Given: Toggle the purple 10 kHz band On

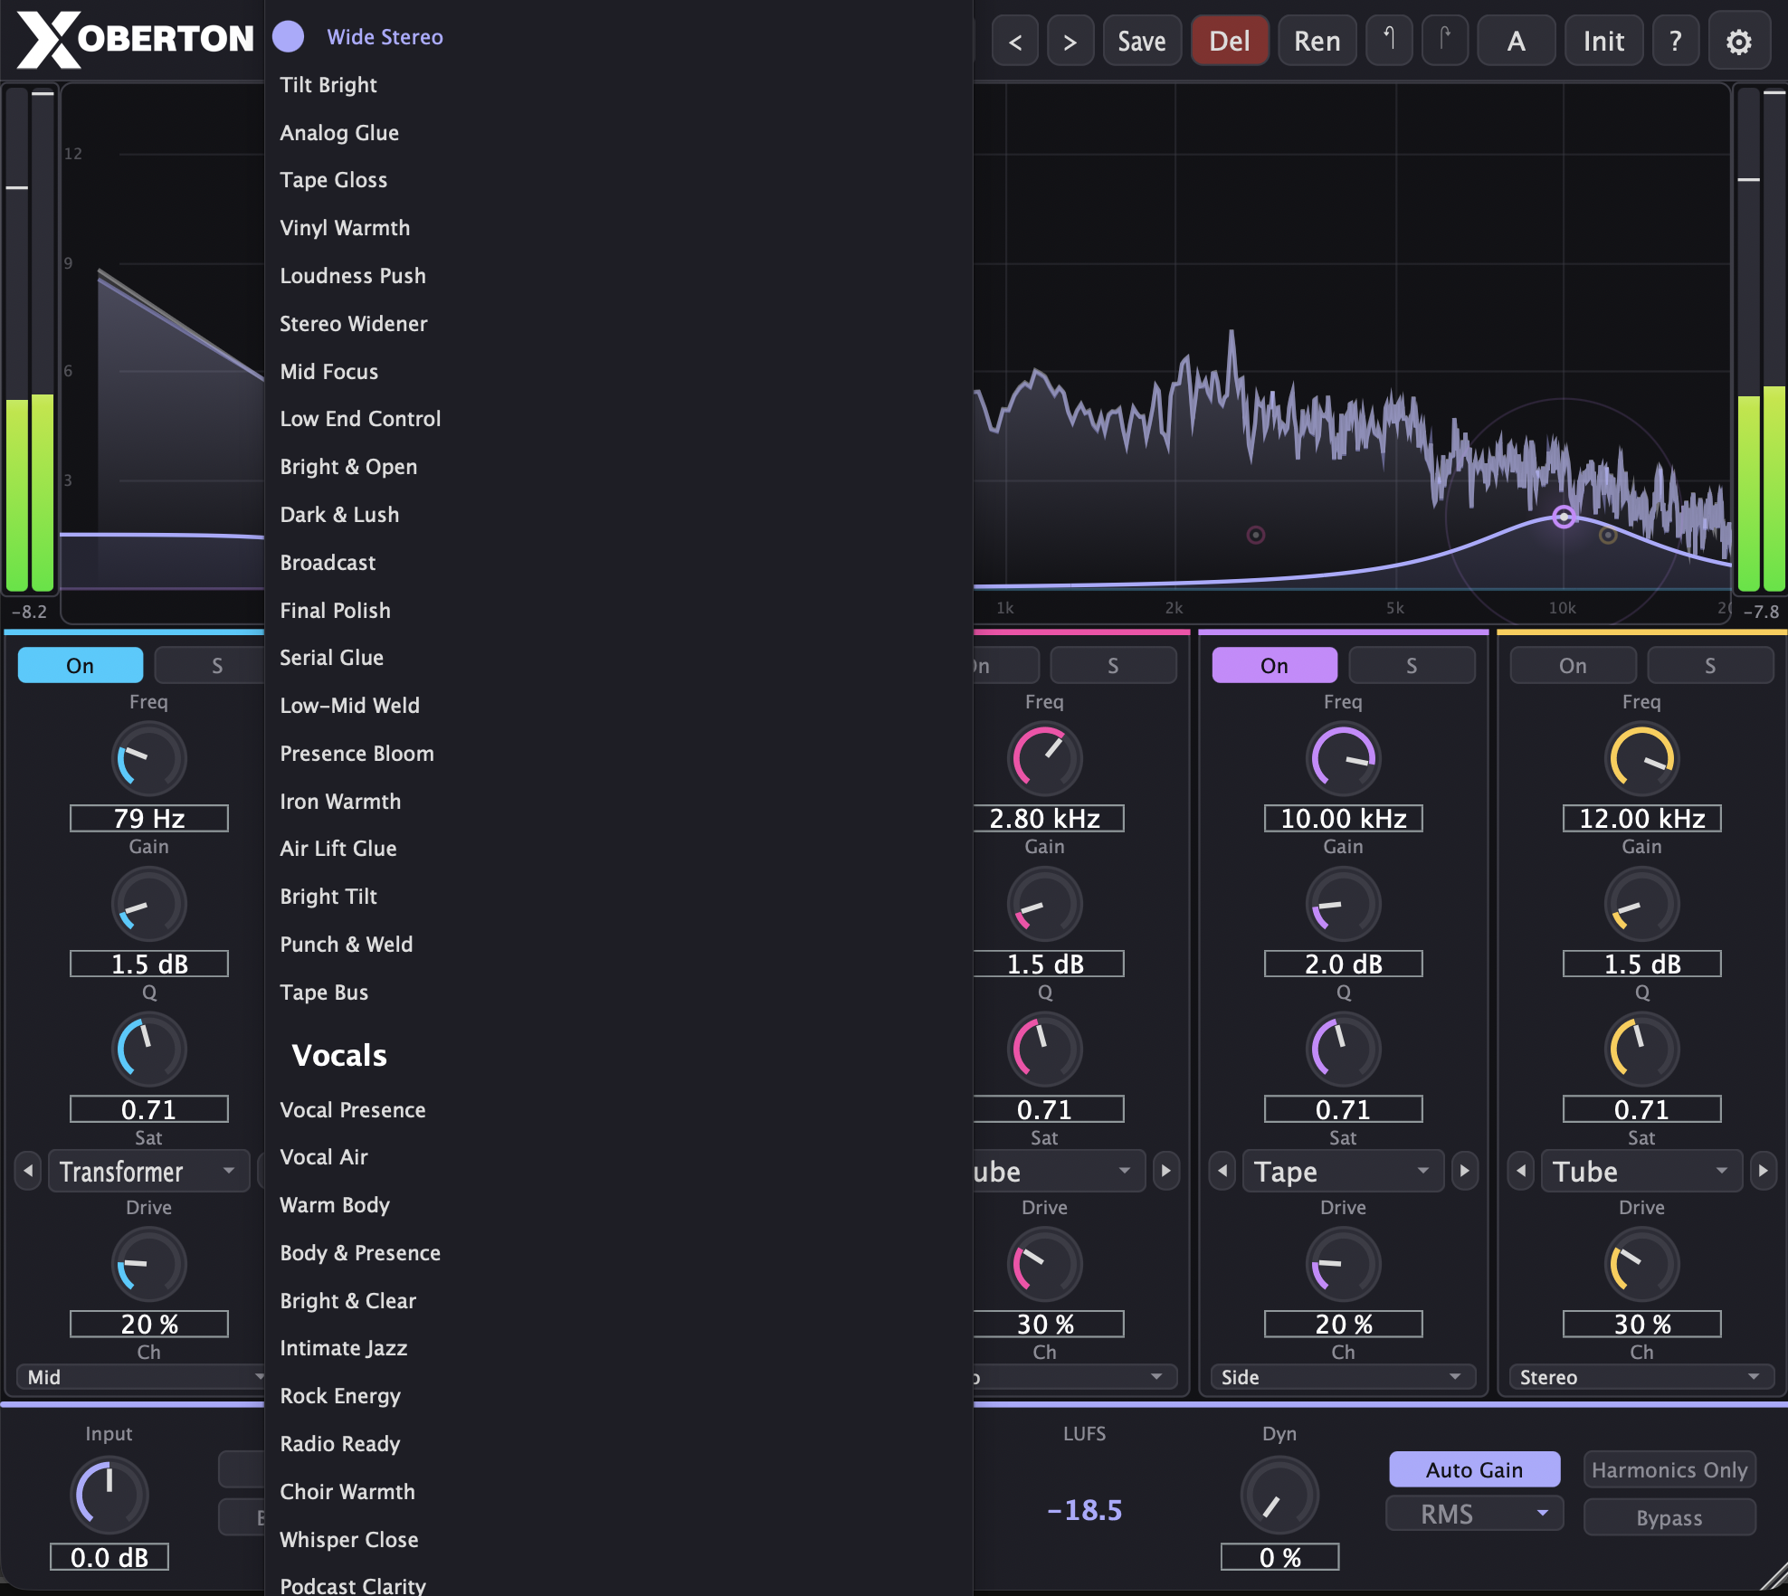Looking at the screenshot, I should [x=1274, y=665].
